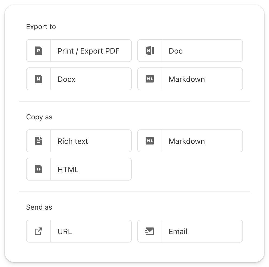Send the document as Email
This screenshot has width=269, height=267.
[x=178, y=231]
